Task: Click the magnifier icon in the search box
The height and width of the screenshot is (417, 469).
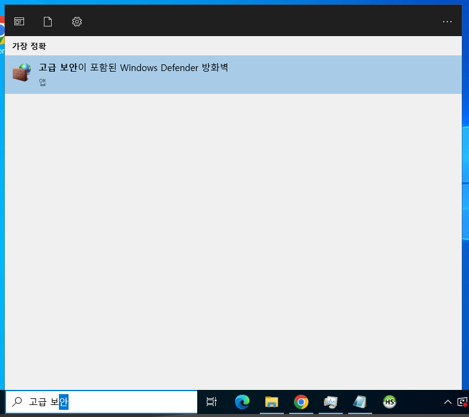Action: point(17,402)
